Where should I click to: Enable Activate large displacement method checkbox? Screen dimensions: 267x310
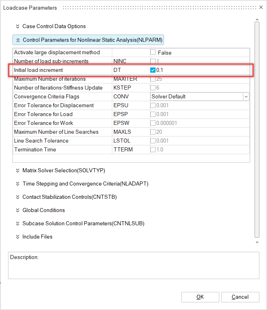pyautogui.click(x=153, y=52)
